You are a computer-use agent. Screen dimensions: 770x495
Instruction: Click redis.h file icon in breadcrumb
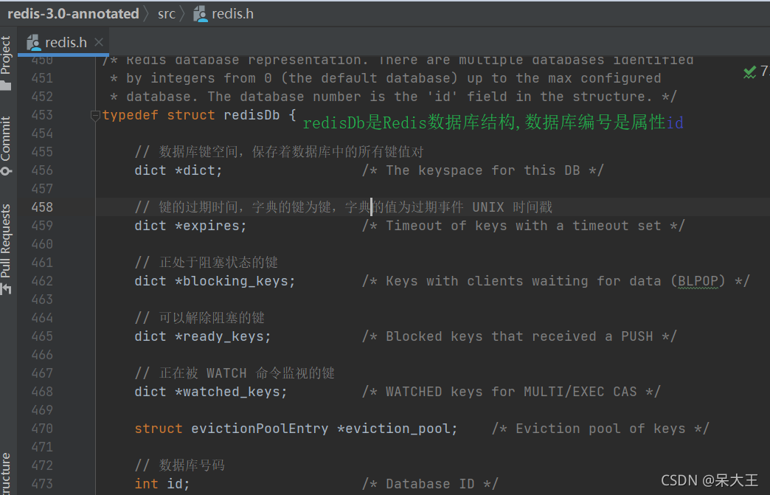tap(201, 14)
